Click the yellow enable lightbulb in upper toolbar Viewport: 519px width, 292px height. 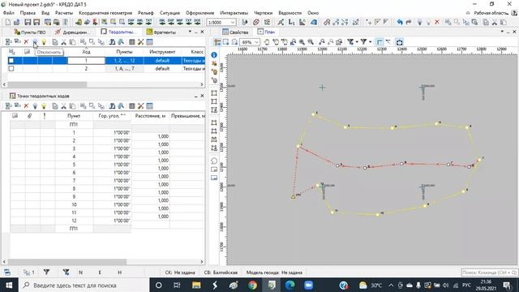[44, 42]
